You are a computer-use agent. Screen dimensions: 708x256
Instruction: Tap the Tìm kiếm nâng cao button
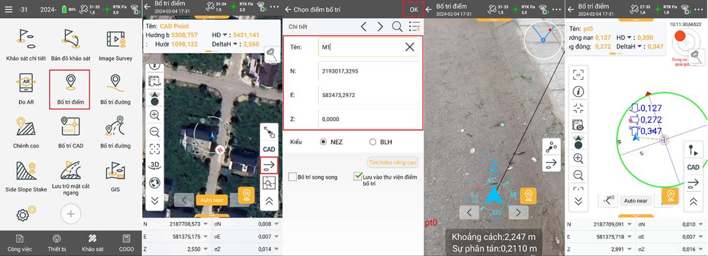(x=392, y=162)
